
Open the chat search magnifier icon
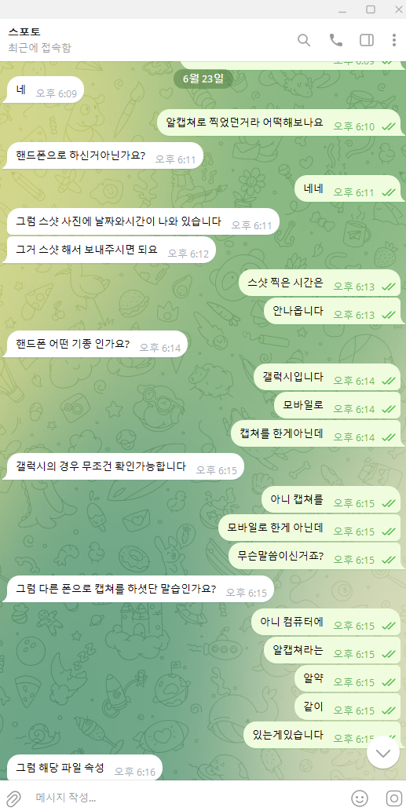[x=304, y=40]
